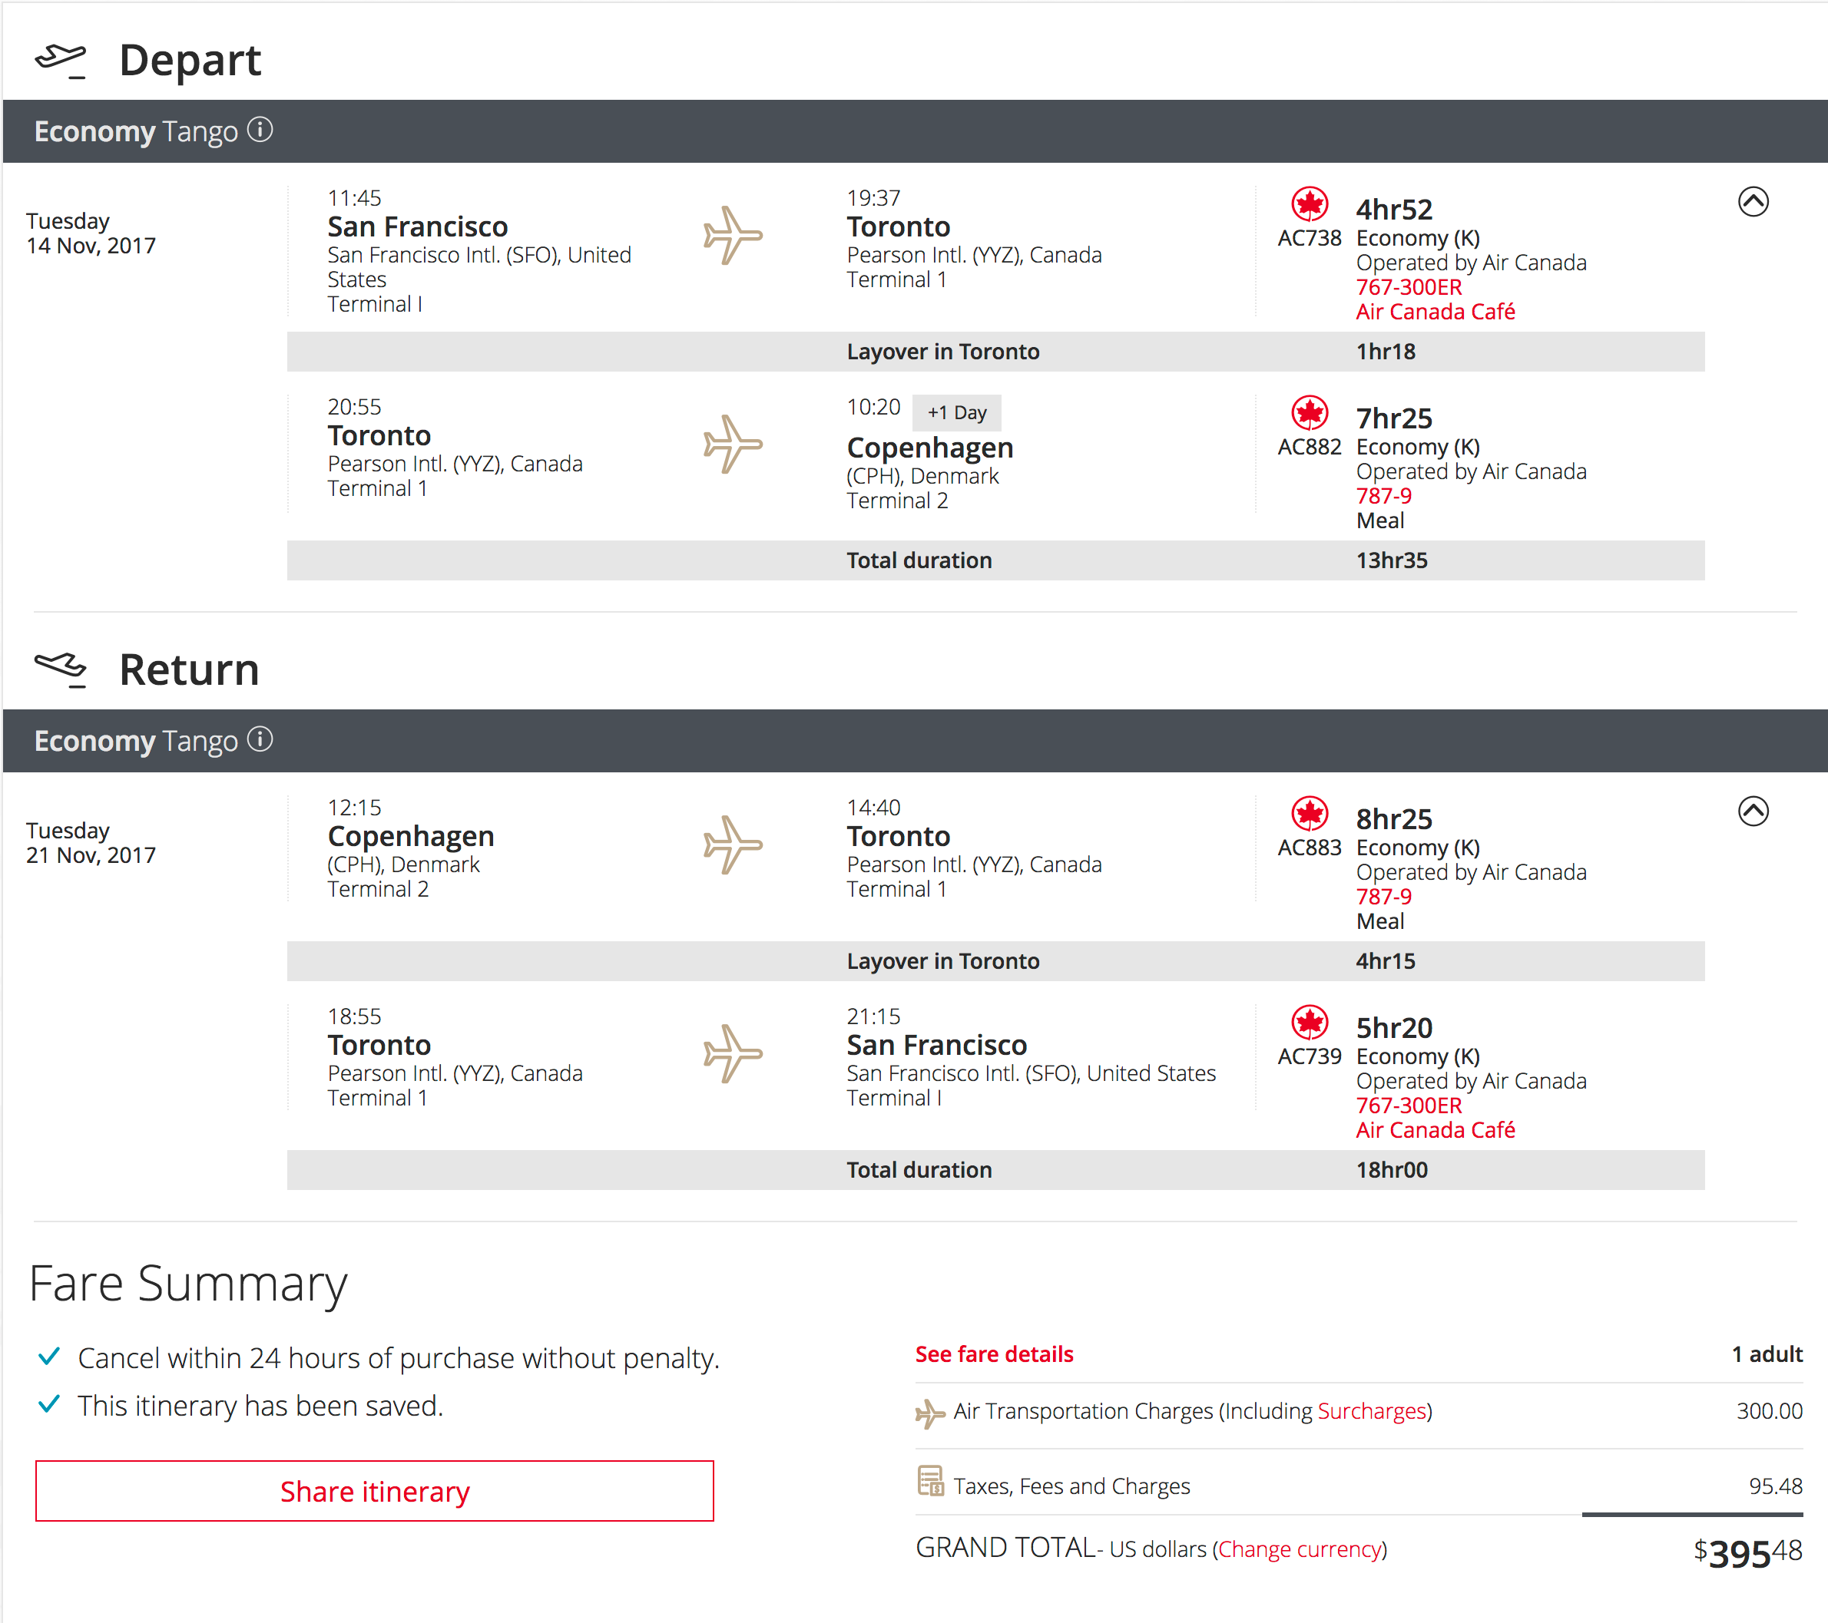Screen dimensions: 1828x1623
Task: Collapse the Depart flight details chevron
Action: pyautogui.click(x=1753, y=202)
